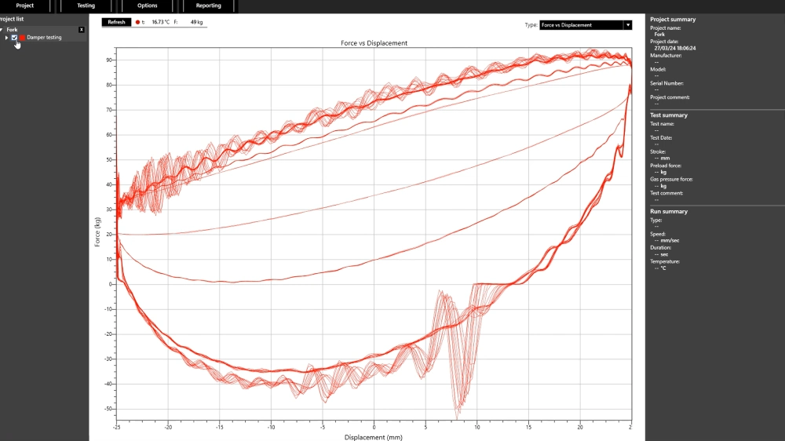Viewport: 785px width, 441px height.
Task: Click the Refresh button
Action: coord(116,22)
